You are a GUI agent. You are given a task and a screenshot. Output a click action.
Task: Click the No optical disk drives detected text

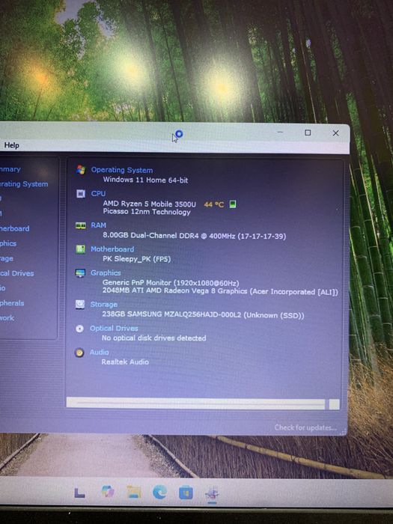pos(153,338)
